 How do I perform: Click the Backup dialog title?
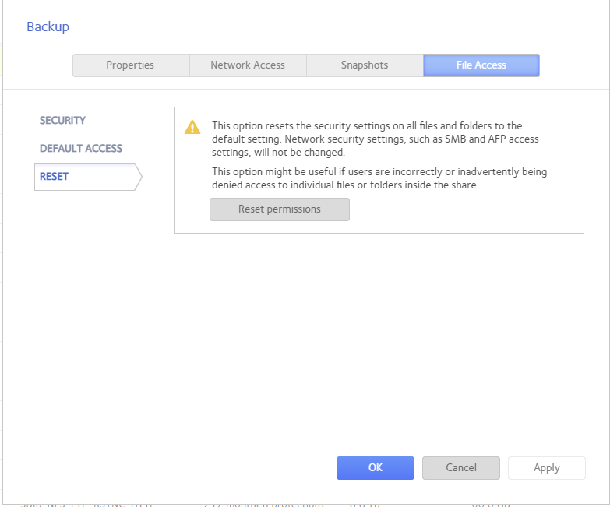tap(48, 27)
